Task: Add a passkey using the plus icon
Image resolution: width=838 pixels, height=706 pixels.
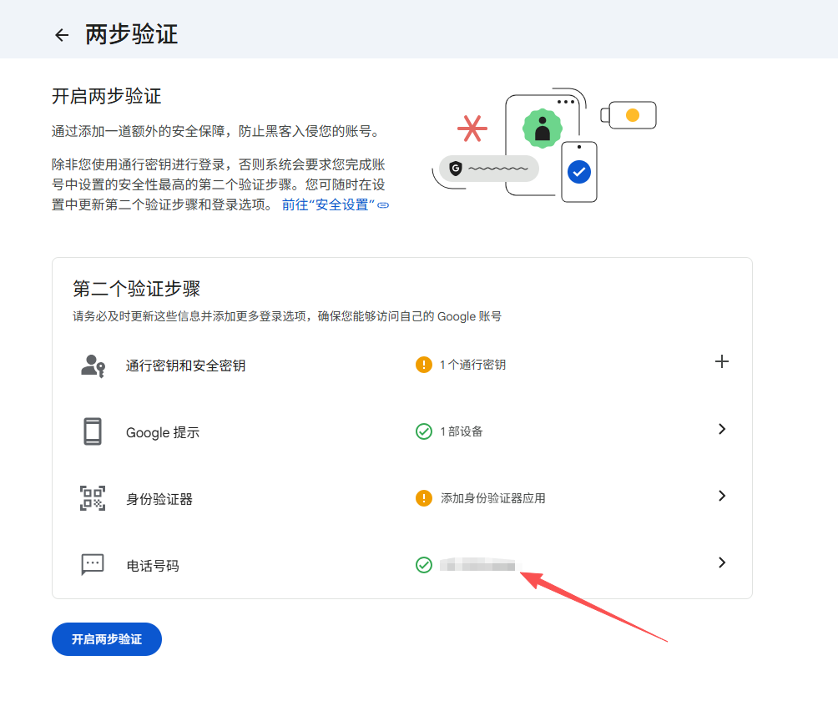Action: (x=722, y=361)
